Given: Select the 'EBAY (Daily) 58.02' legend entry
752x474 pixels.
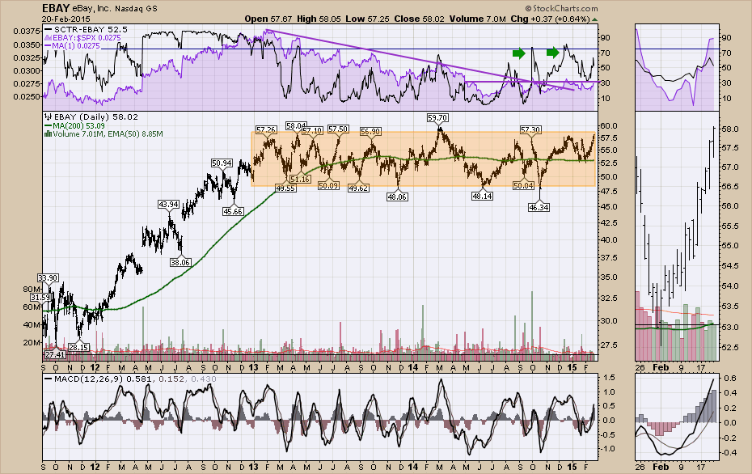Looking at the screenshot, I should point(91,117).
